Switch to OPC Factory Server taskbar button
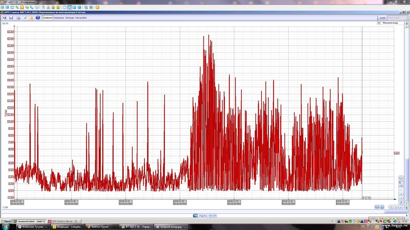Image resolution: width=410 pixels, height=230 pixels. [64, 221]
